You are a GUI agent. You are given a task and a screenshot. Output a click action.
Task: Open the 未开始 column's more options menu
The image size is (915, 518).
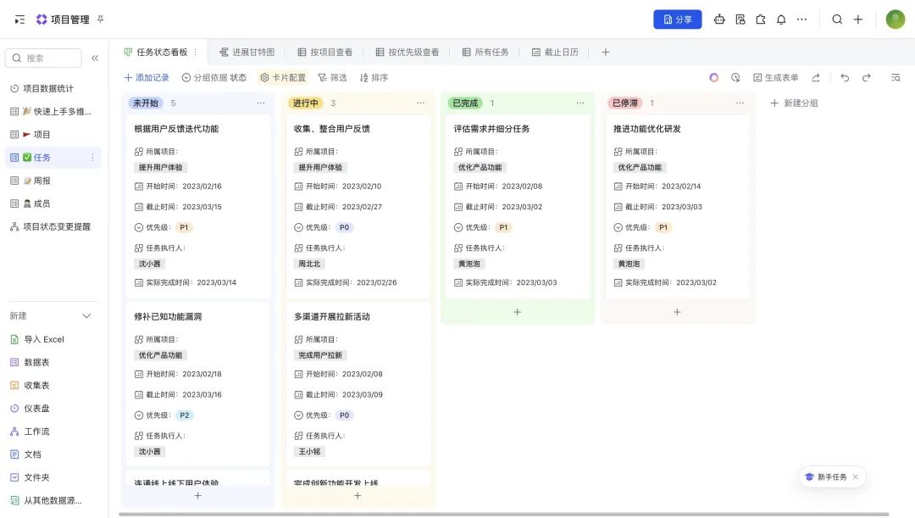pos(261,103)
